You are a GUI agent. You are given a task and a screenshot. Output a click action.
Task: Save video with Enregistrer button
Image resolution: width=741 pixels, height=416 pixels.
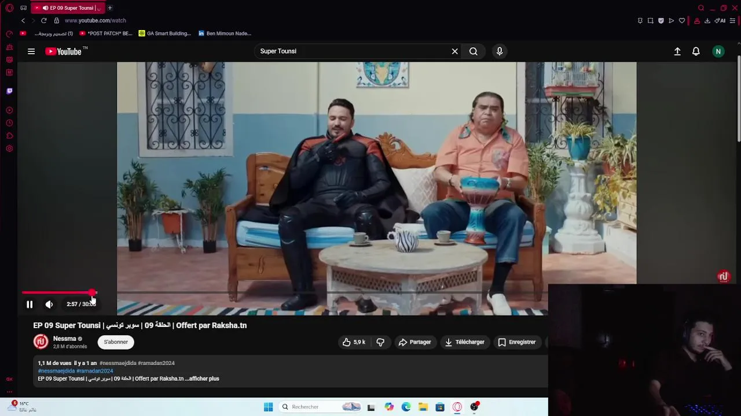pyautogui.click(x=517, y=342)
